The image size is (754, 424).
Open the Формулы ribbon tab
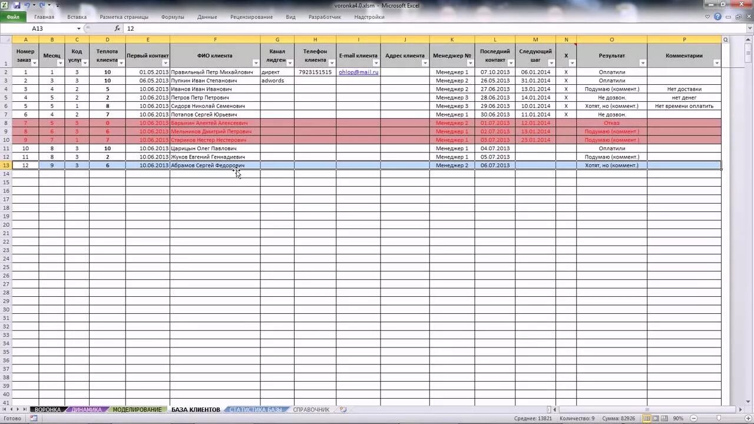[173, 17]
